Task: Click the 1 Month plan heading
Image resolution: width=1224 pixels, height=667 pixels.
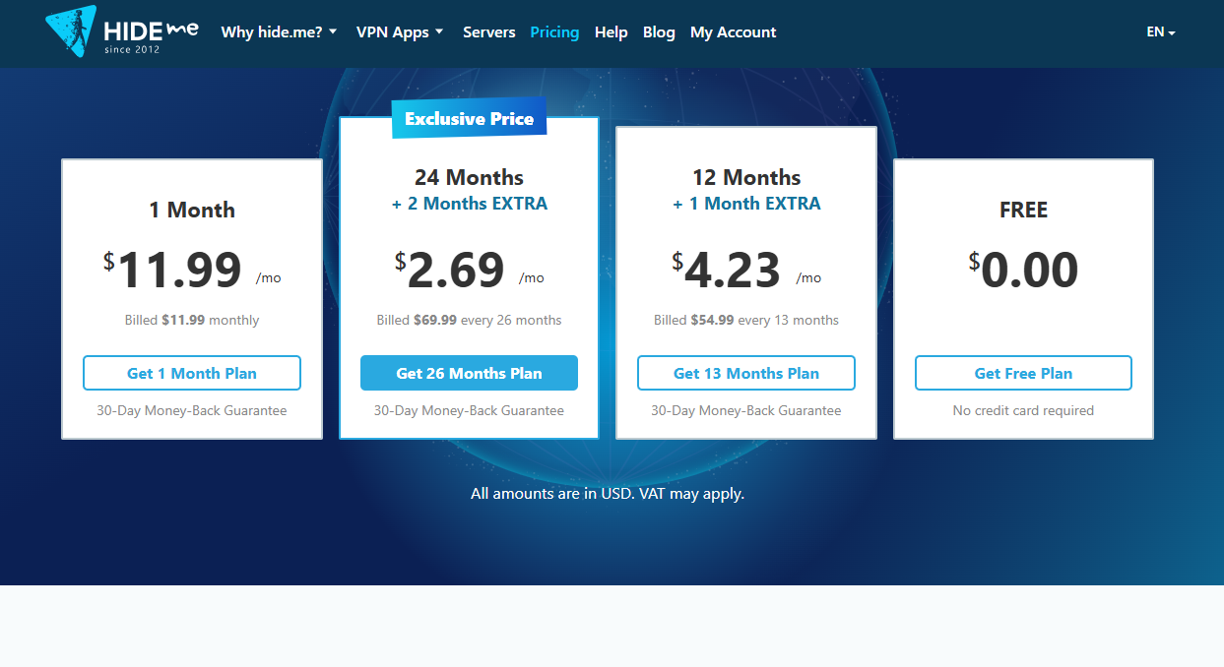Action: (192, 210)
